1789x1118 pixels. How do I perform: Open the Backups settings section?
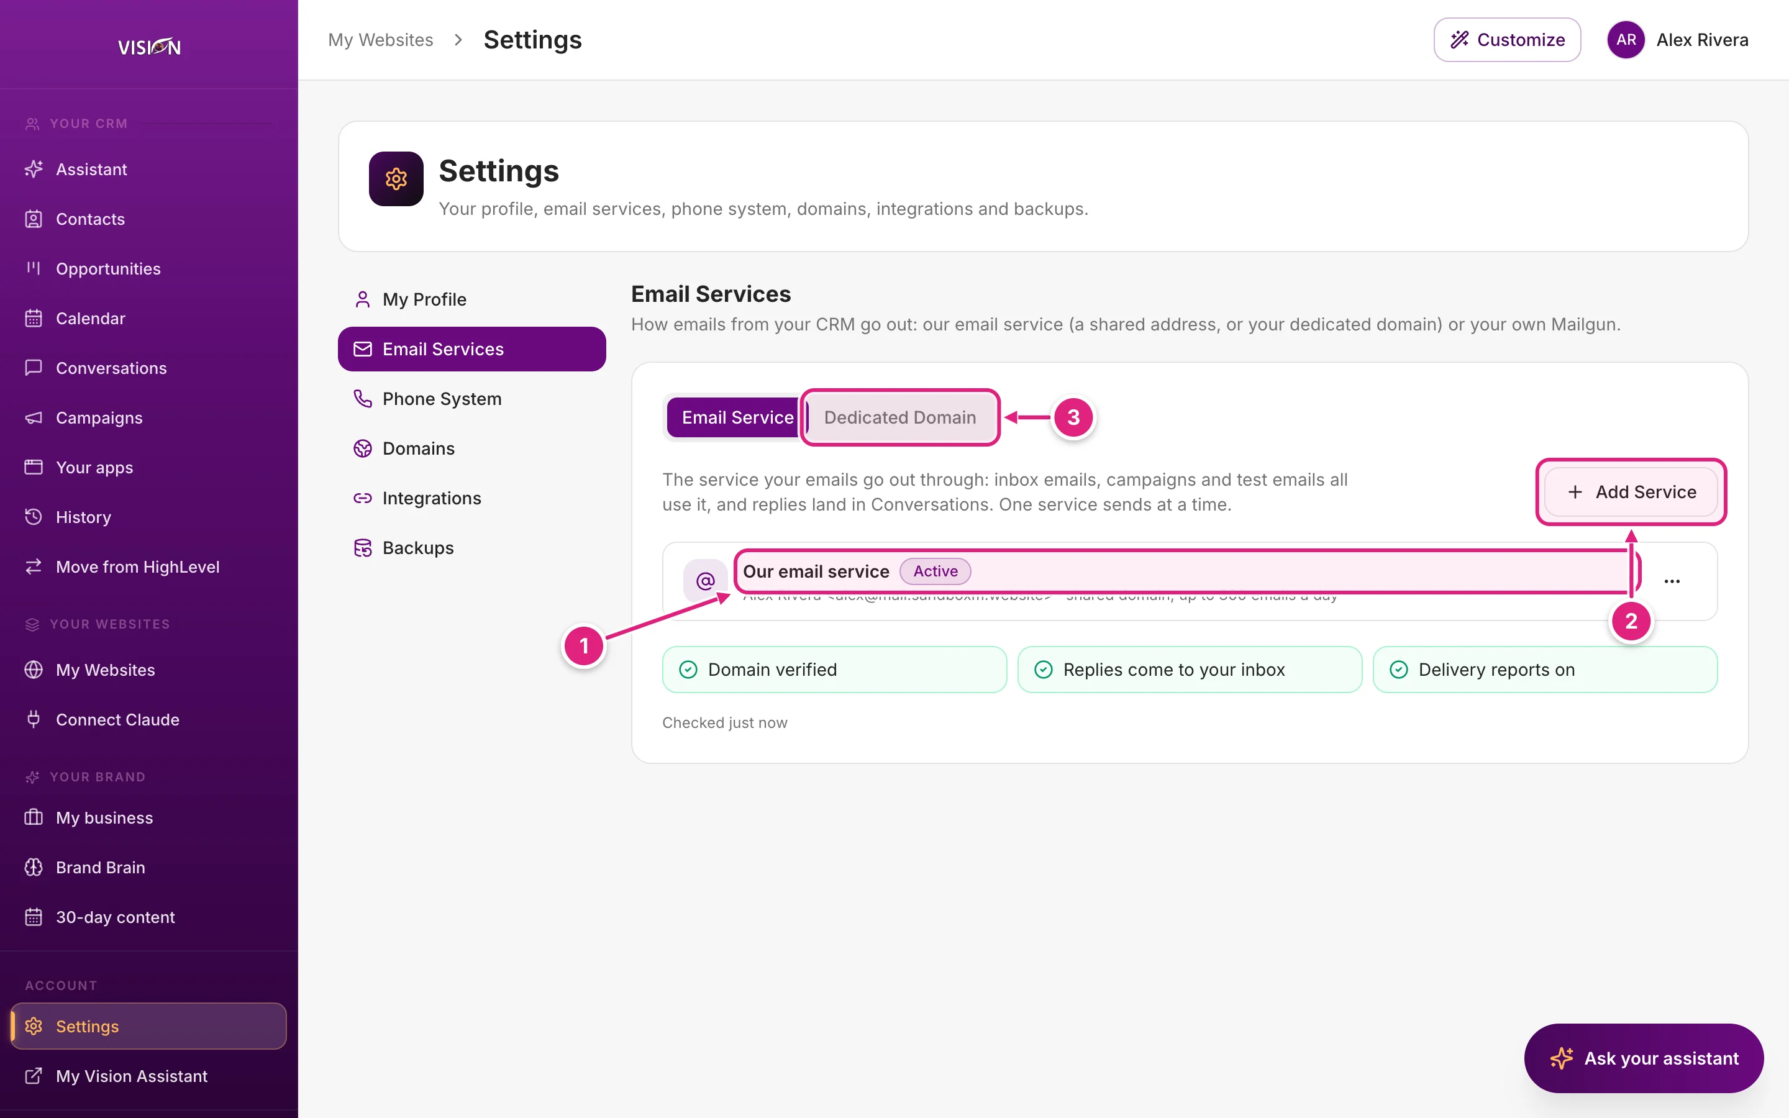click(x=471, y=548)
